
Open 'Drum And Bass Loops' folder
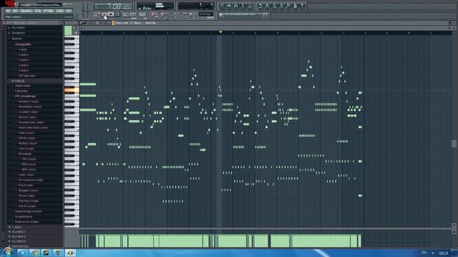(x=33, y=128)
